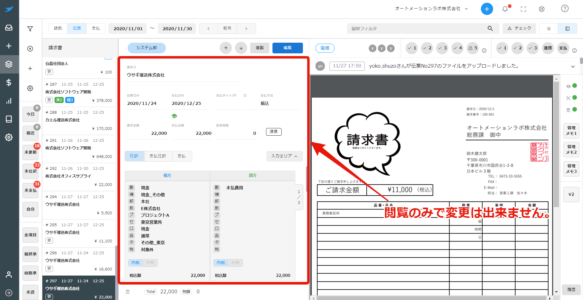Screen dimensions: 583x300
Task: Switch to the 支払 tab in top toolbar
Action: 96,28
